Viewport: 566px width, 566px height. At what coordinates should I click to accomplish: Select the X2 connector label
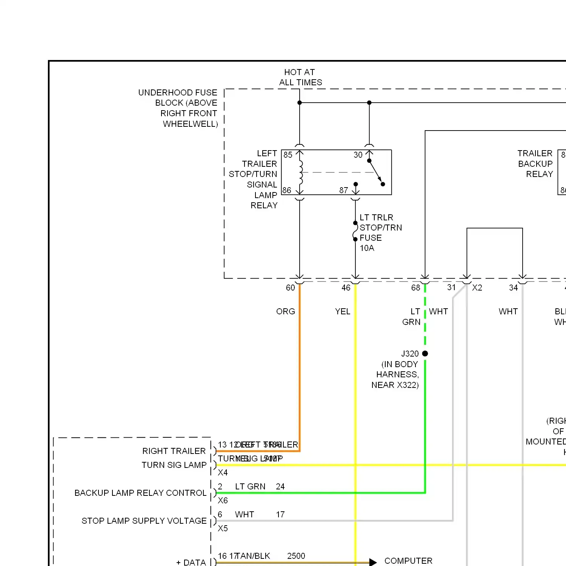pyautogui.click(x=477, y=288)
